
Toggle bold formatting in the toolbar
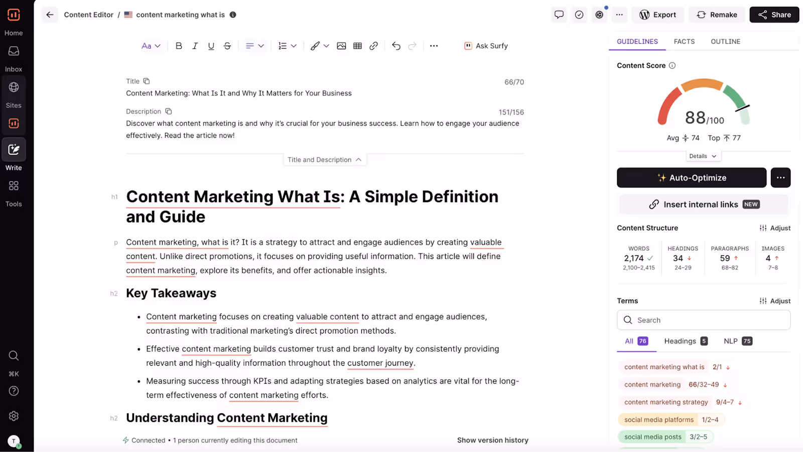pyautogui.click(x=179, y=46)
